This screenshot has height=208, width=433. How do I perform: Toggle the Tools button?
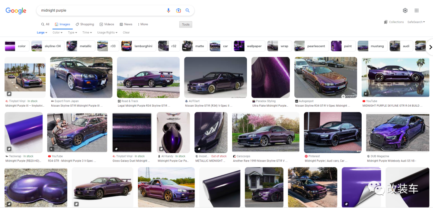(x=186, y=24)
